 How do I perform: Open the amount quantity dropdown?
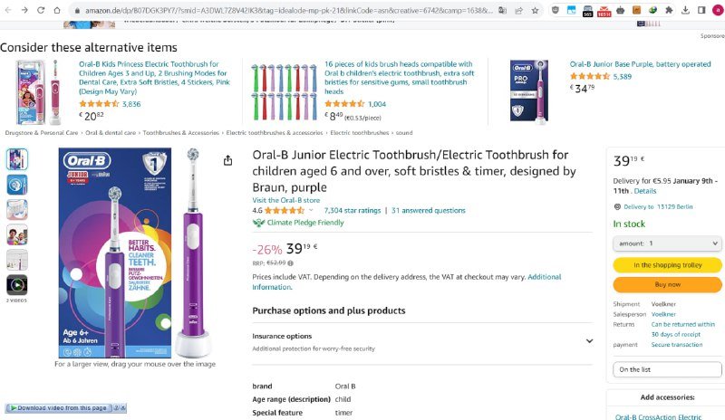(x=667, y=243)
